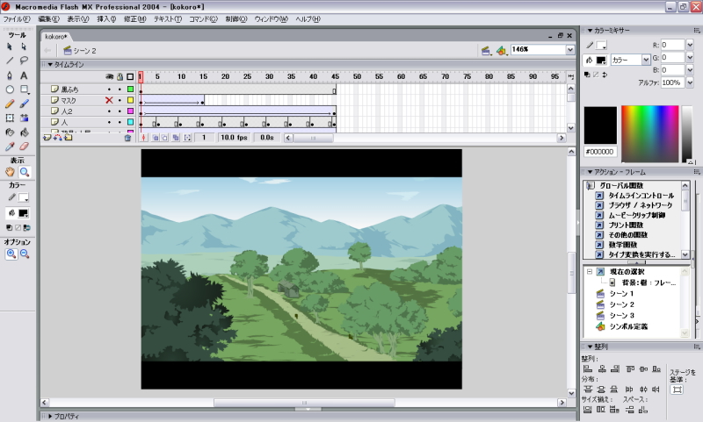
Task: Select the Pen tool
Action: (10, 75)
